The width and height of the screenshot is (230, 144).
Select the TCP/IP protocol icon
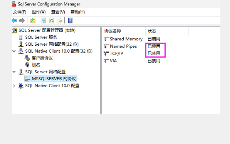point(106,53)
